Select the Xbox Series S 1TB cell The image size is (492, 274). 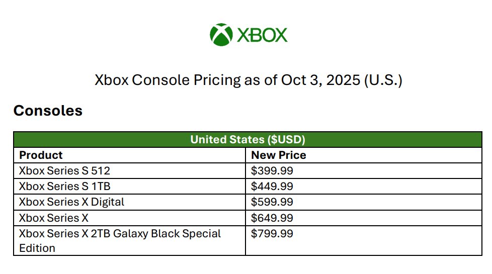(64, 186)
